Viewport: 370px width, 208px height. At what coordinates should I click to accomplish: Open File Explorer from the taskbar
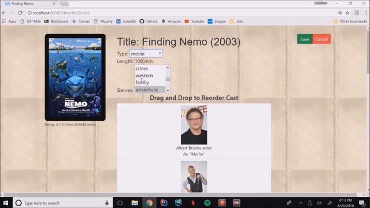(x=135, y=203)
